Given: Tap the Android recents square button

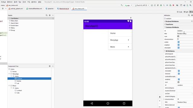Looking at the screenshot, I should (x=124, y=103).
